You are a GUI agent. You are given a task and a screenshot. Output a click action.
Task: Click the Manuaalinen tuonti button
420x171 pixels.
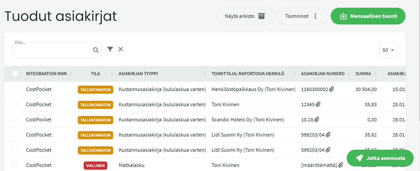pyautogui.click(x=368, y=16)
